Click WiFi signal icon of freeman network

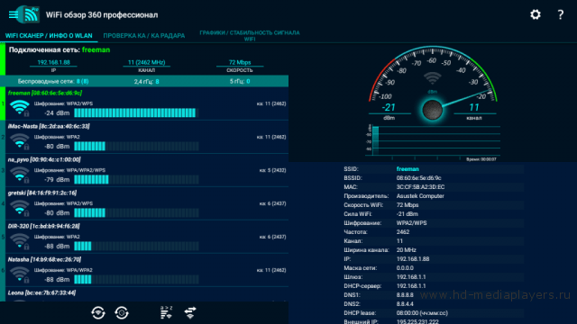[x=20, y=108]
